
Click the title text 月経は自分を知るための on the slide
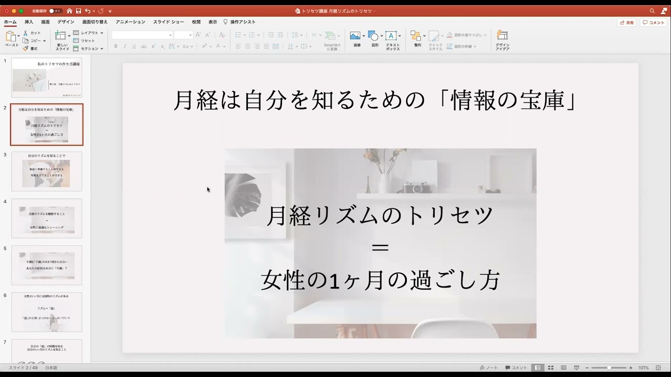point(299,99)
